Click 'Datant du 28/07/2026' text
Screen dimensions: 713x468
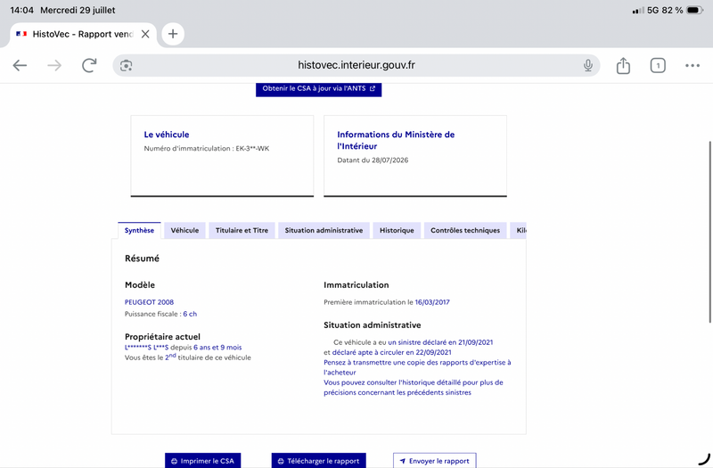click(x=373, y=160)
